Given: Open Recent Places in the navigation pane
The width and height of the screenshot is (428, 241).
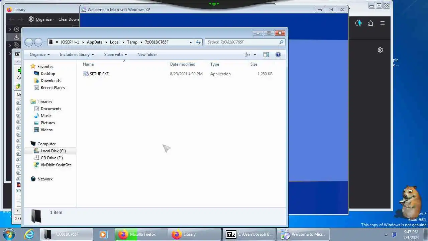Looking at the screenshot, I should click(x=53, y=88).
